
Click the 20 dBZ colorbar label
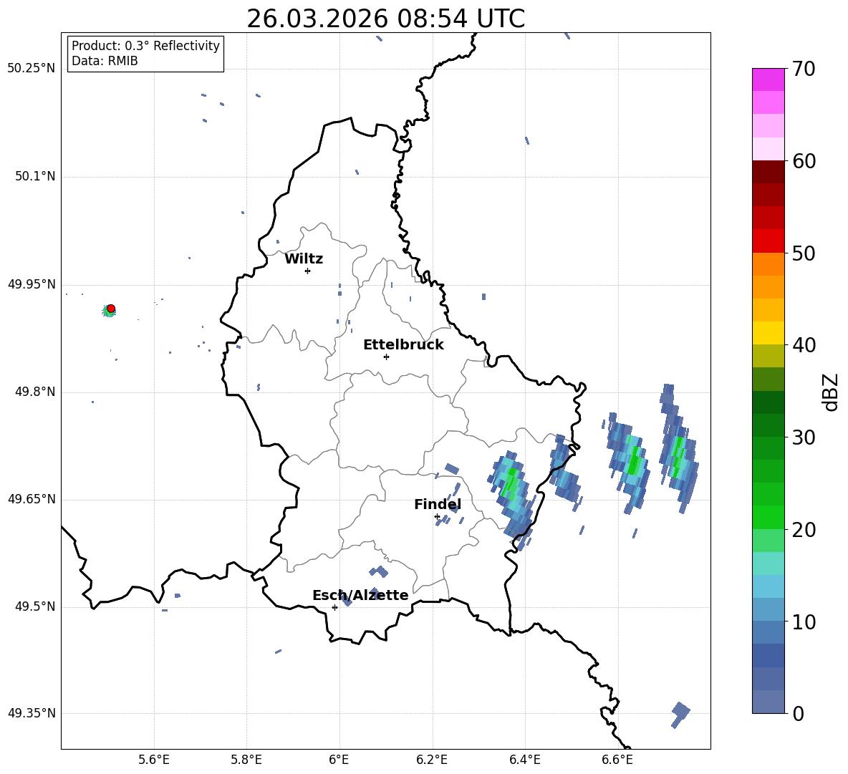(804, 529)
